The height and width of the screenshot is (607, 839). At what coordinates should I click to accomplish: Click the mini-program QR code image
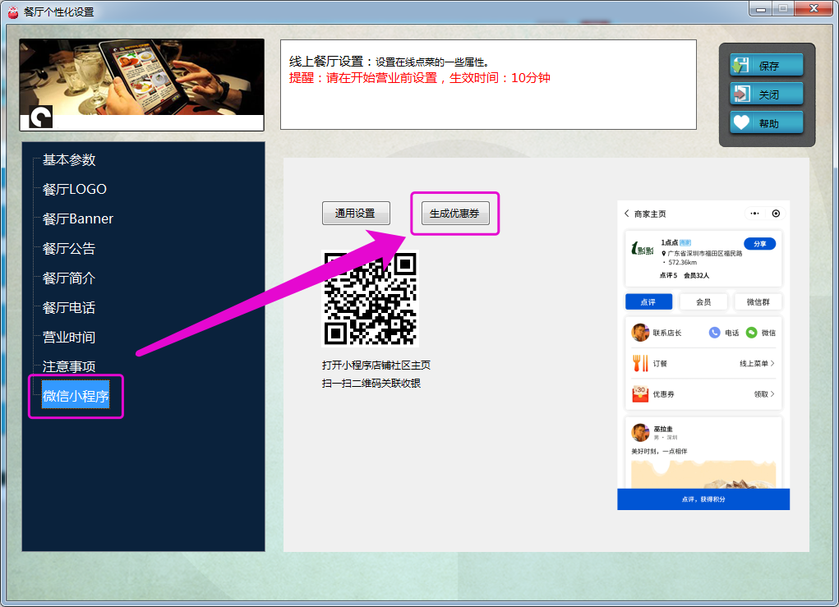point(371,299)
